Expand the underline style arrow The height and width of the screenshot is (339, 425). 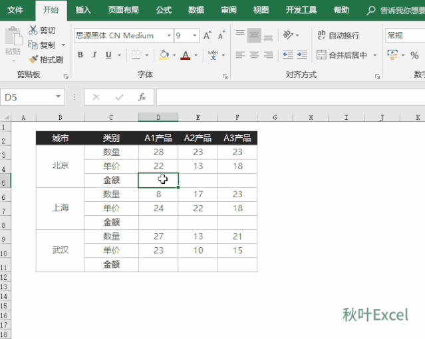119,55
